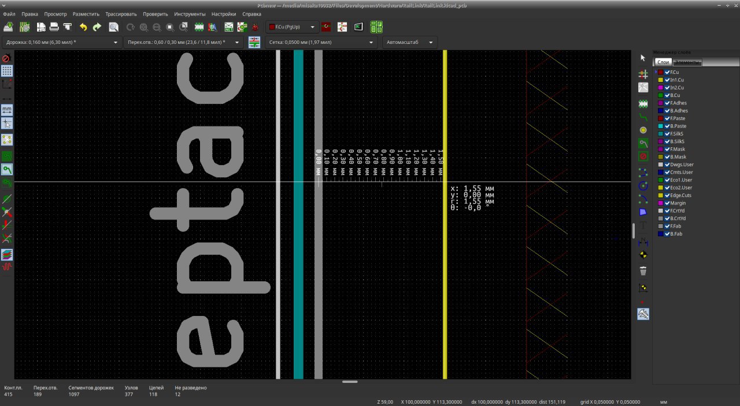Open the Инструменты menu

point(190,14)
